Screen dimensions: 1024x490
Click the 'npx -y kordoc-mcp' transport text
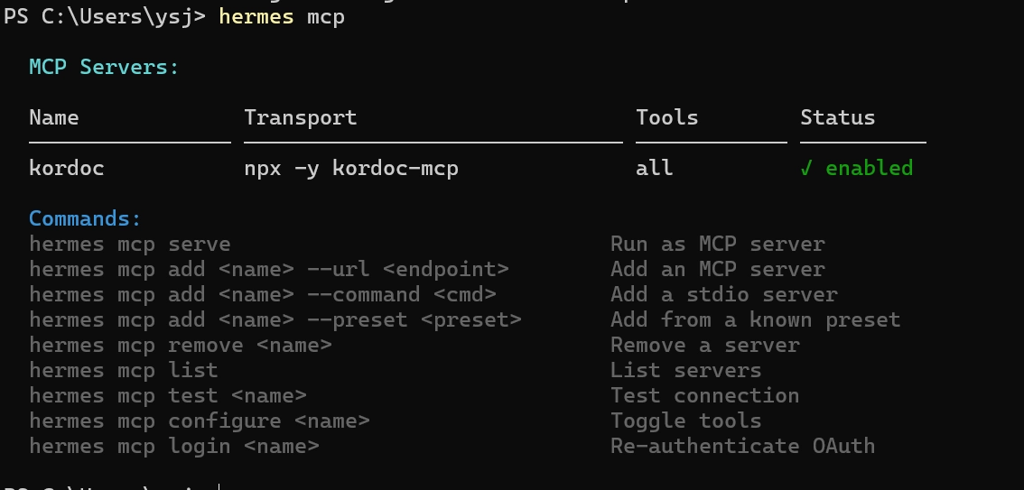pyautogui.click(x=351, y=169)
